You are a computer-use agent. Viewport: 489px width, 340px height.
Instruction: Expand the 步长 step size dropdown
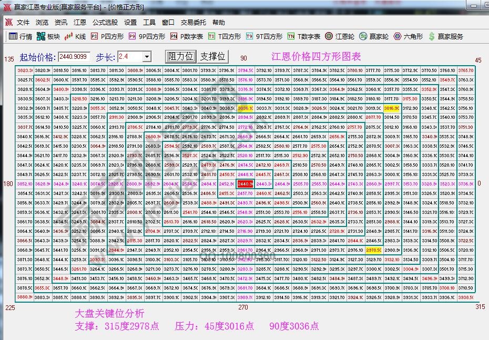tap(148, 56)
